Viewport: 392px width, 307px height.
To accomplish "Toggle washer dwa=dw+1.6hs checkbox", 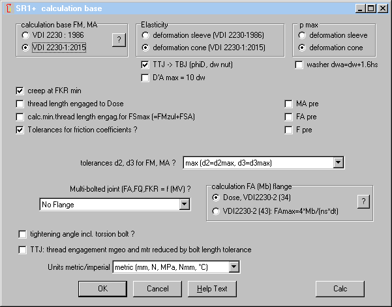I will pyautogui.click(x=299, y=65).
